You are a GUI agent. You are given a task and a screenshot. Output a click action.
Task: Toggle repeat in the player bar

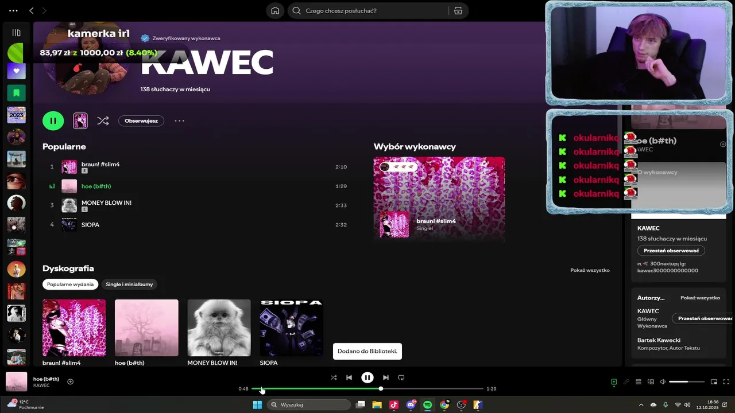[x=401, y=377]
